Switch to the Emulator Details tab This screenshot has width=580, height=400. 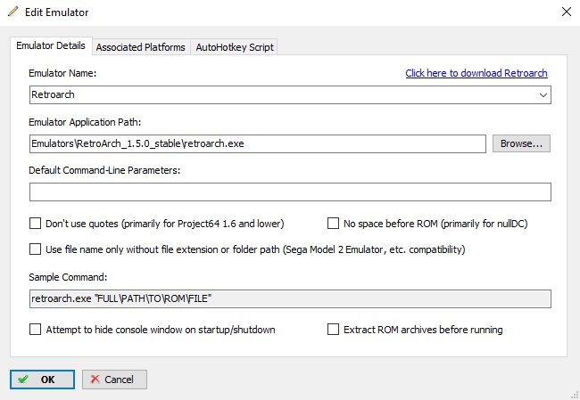click(51, 45)
